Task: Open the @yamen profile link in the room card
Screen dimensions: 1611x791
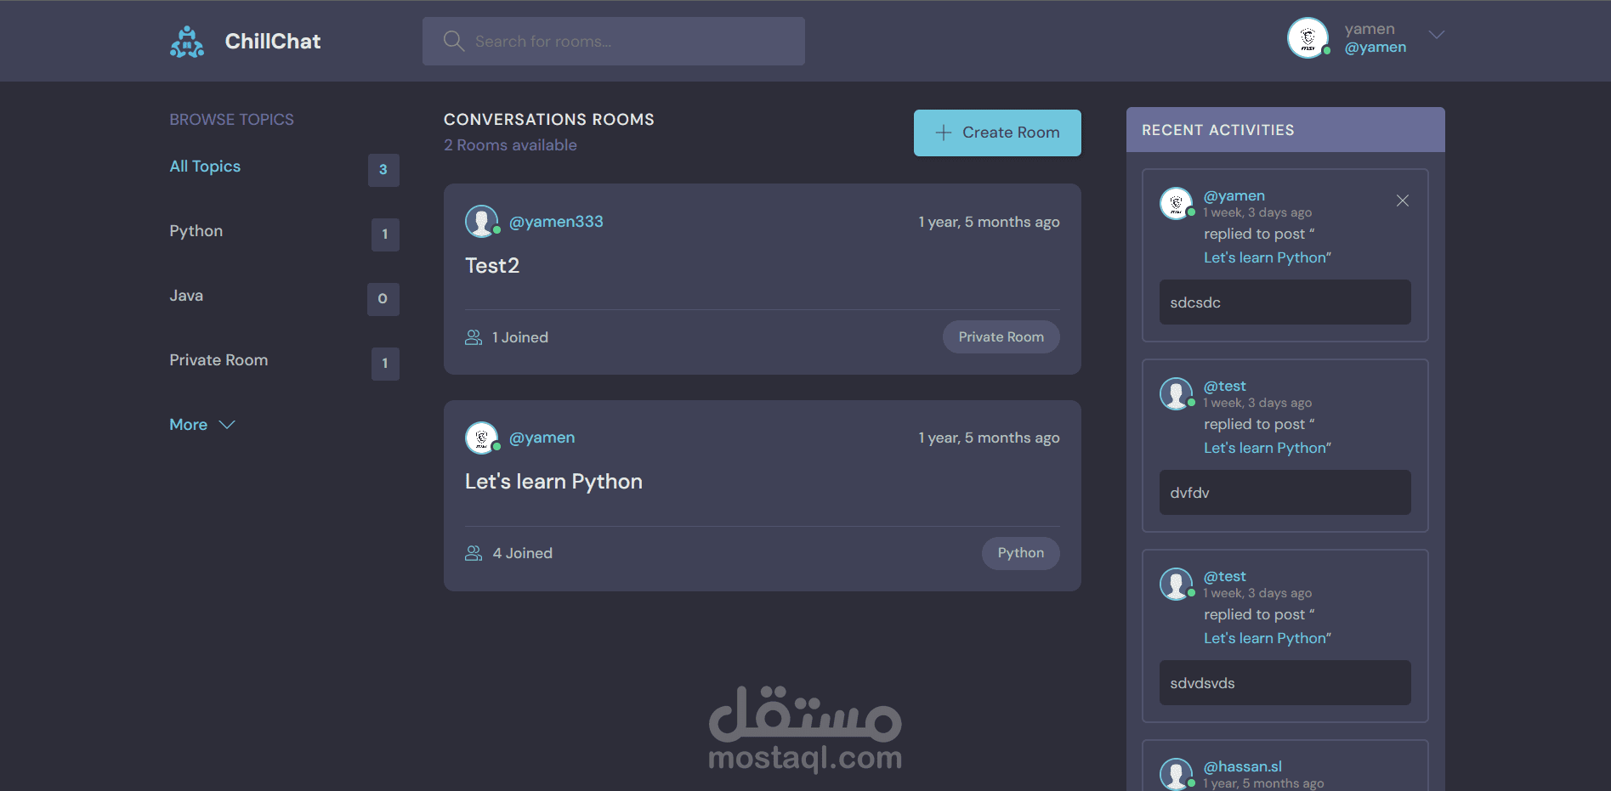Action: tap(542, 438)
